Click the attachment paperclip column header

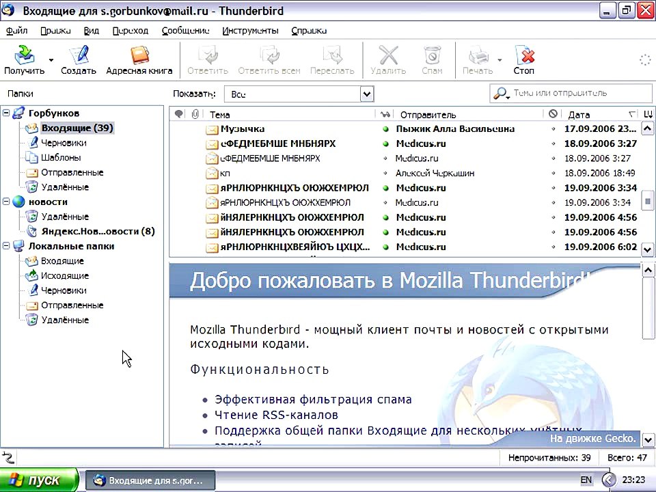point(195,114)
